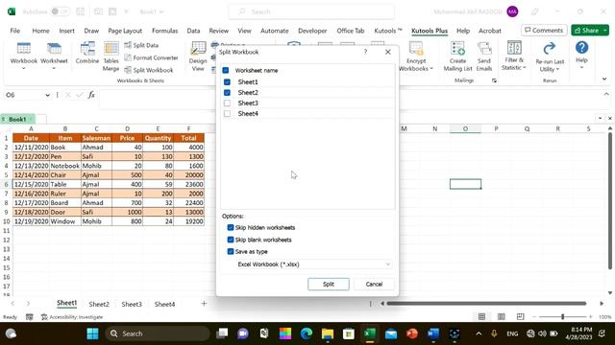This screenshot has width=615, height=345.
Task: Click the Split button in dialog
Action: (329, 284)
